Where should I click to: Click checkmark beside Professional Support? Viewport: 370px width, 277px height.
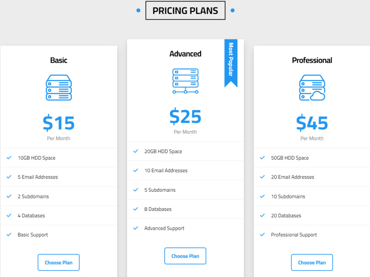(x=262, y=235)
